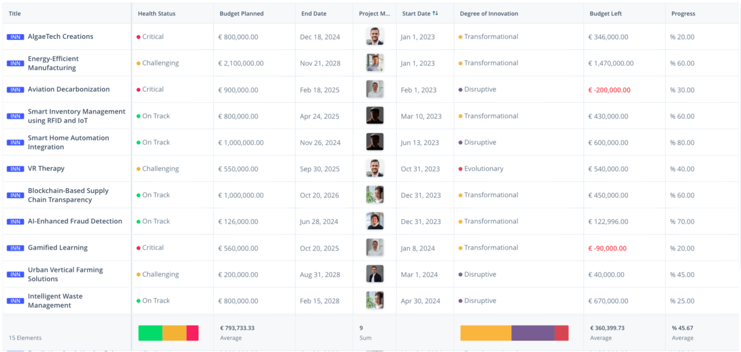Click the Budget Planned column header

point(241,14)
